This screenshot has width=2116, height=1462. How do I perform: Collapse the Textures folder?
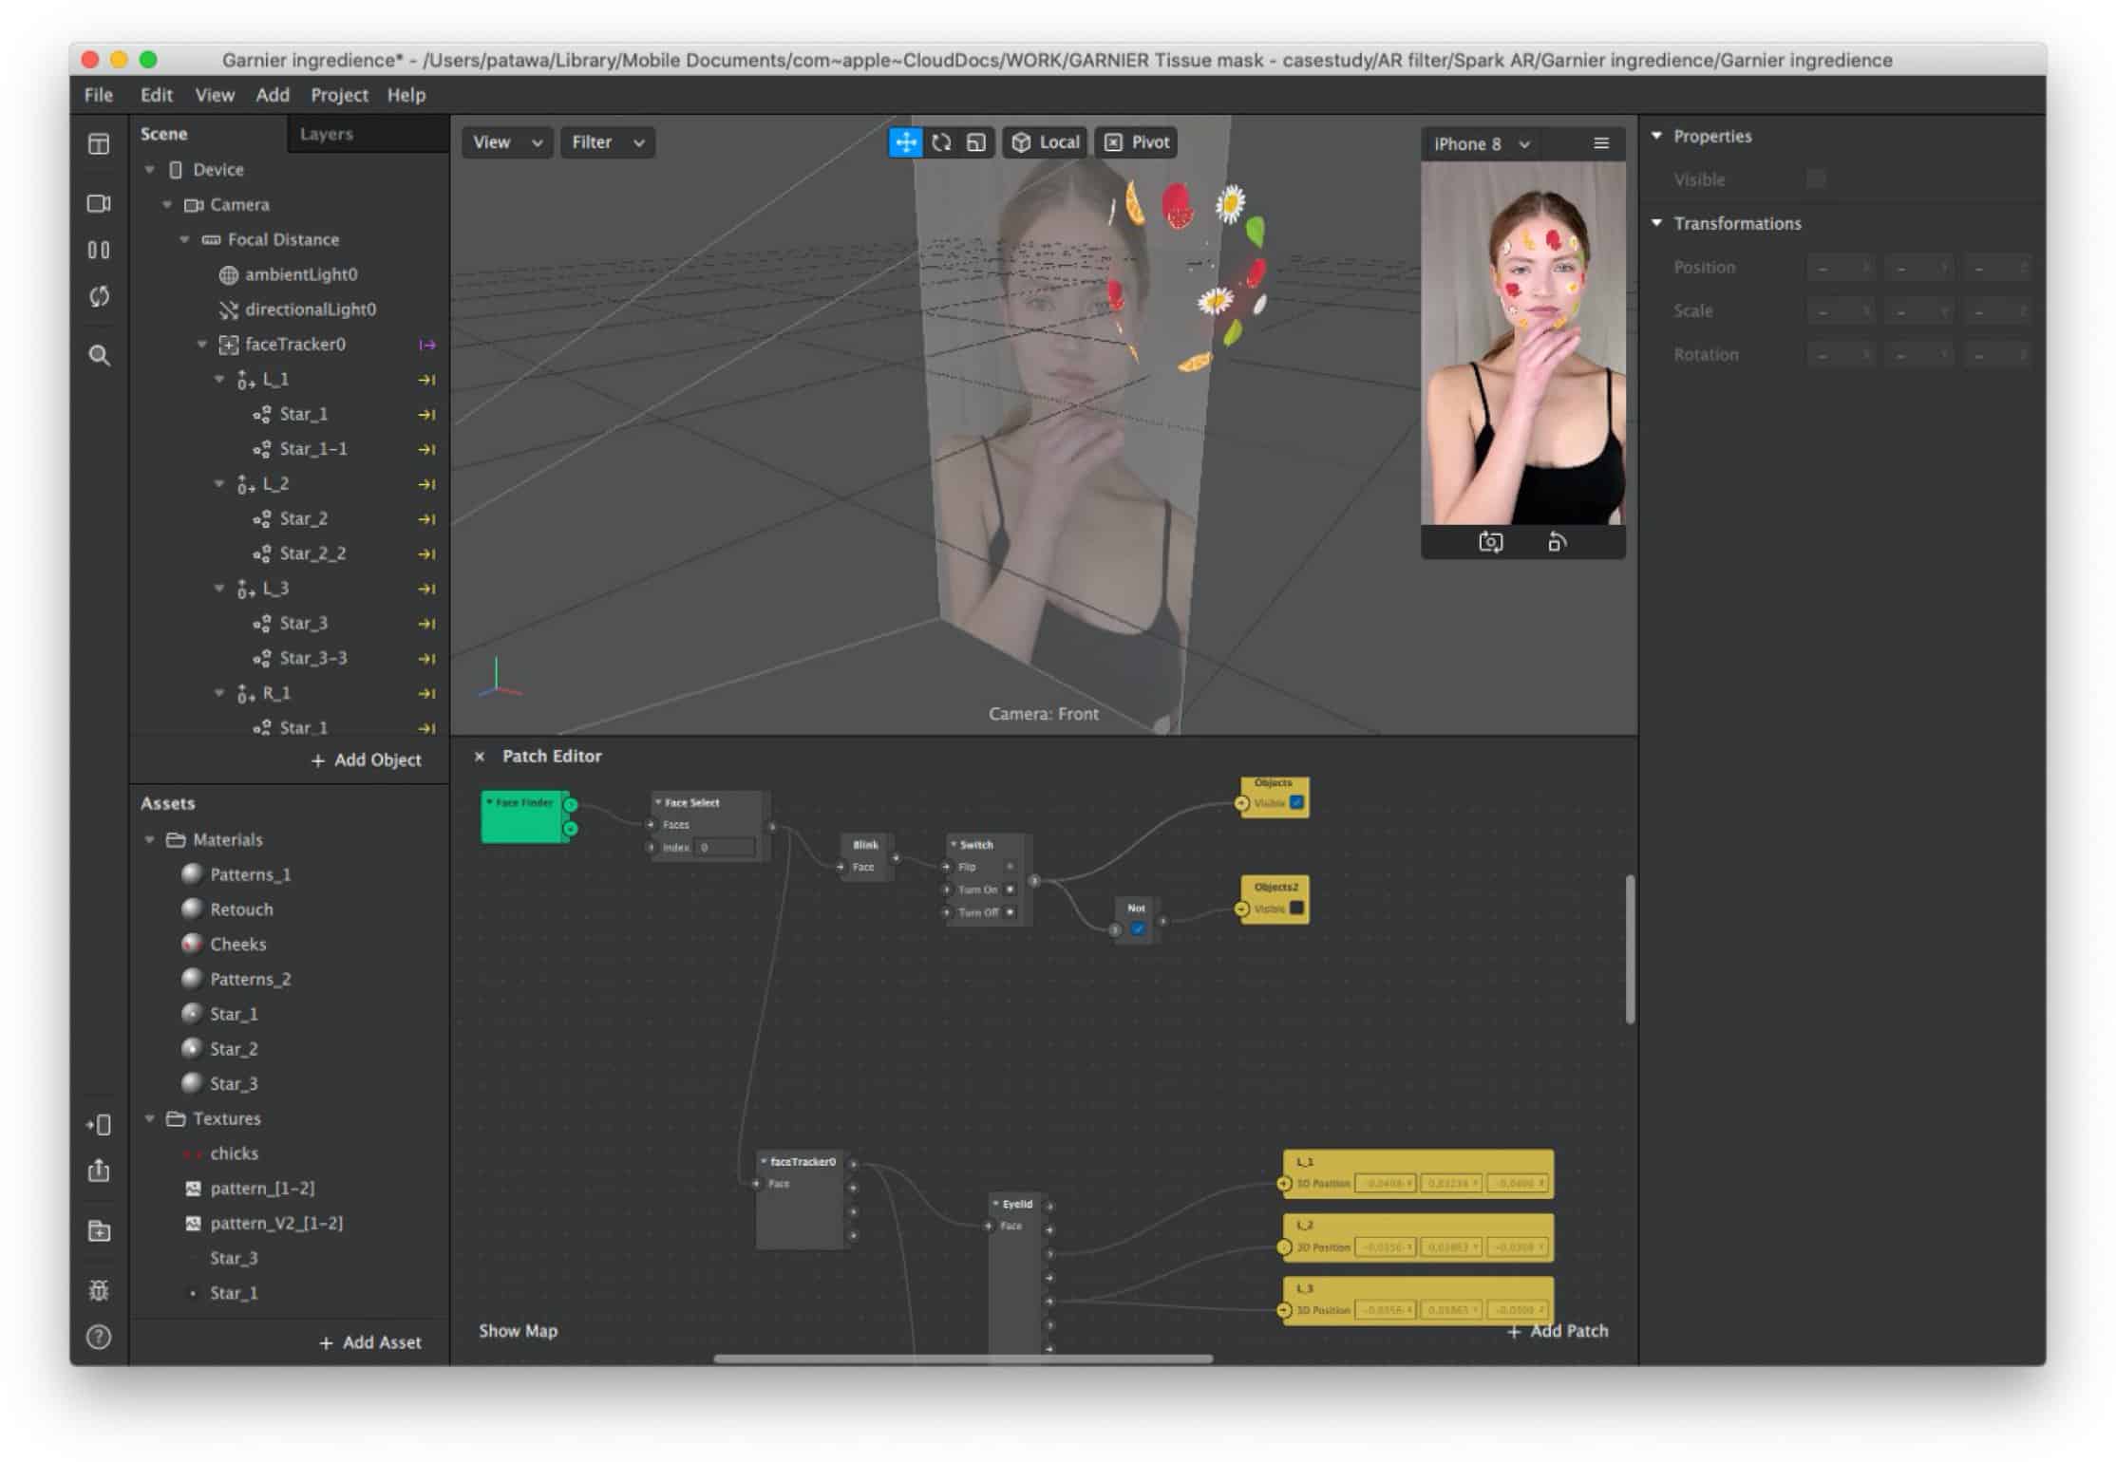[149, 1119]
